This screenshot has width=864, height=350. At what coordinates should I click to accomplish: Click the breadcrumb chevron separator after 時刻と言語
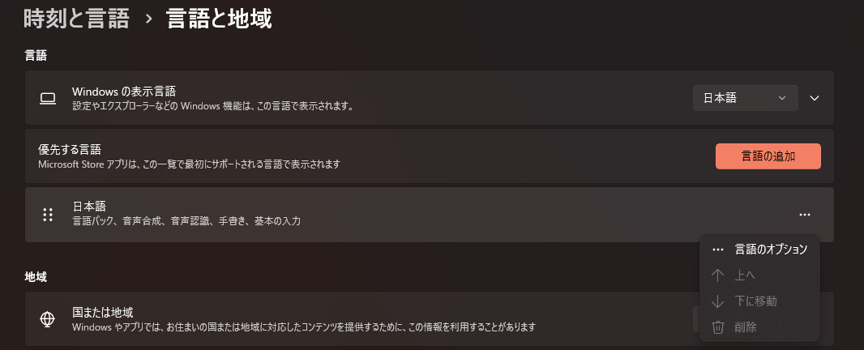click(x=148, y=19)
